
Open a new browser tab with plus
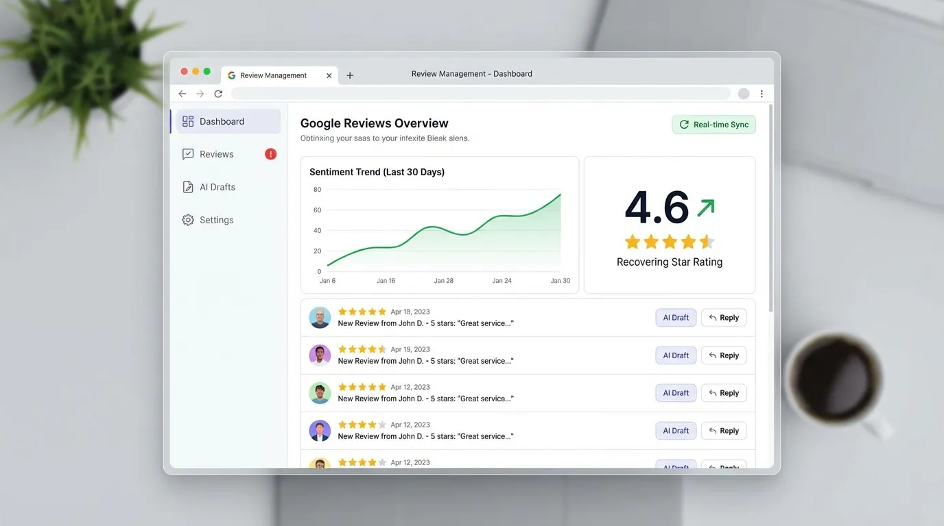[350, 75]
